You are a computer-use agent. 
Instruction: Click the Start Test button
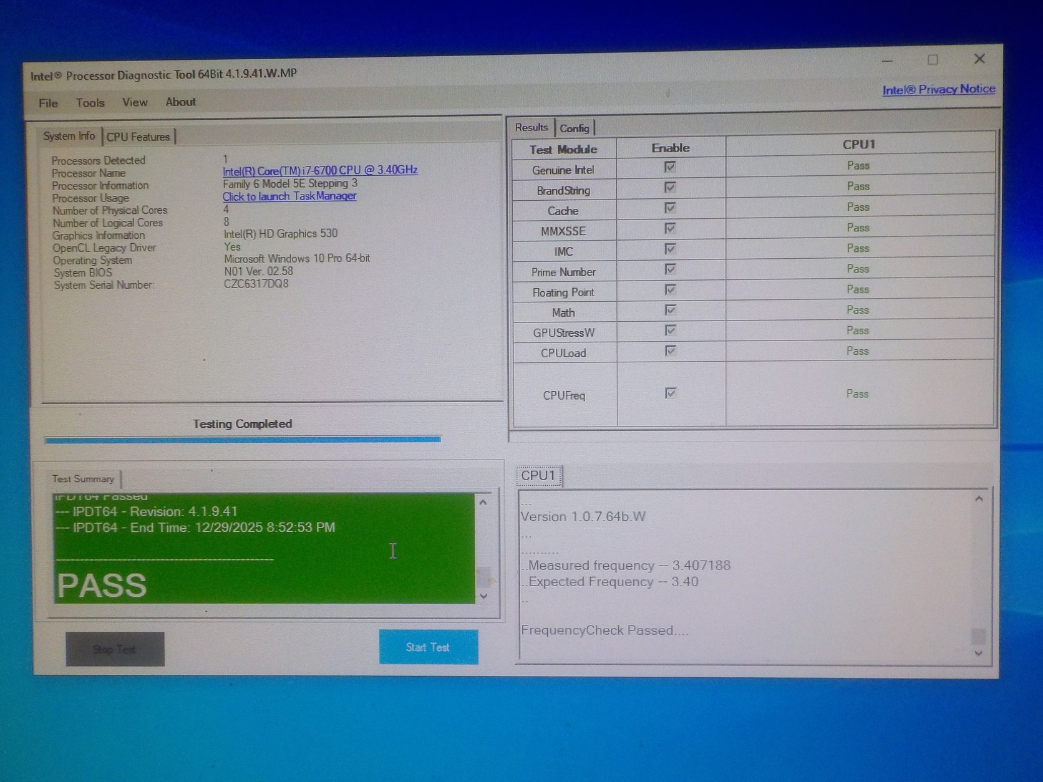[x=429, y=647]
